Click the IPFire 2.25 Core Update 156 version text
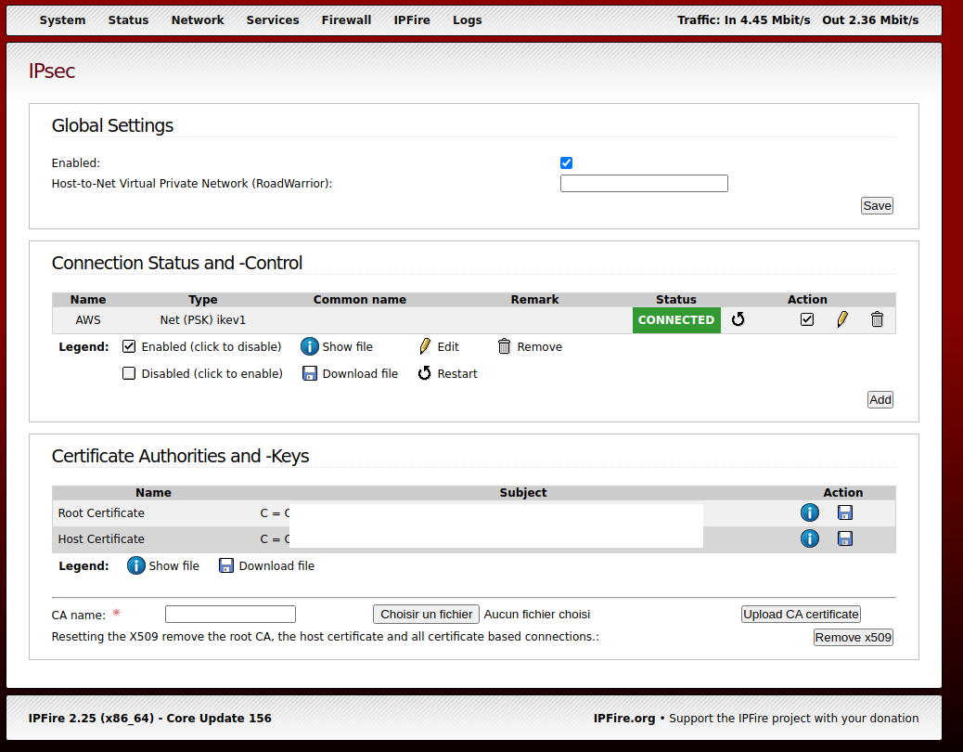The width and height of the screenshot is (963, 752). point(150,719)
